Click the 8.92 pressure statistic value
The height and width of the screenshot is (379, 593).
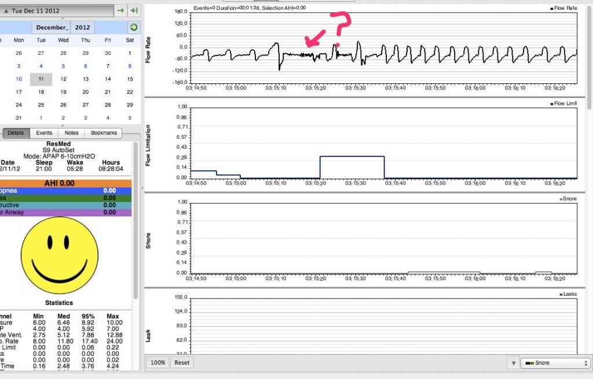tap(88, 323)
